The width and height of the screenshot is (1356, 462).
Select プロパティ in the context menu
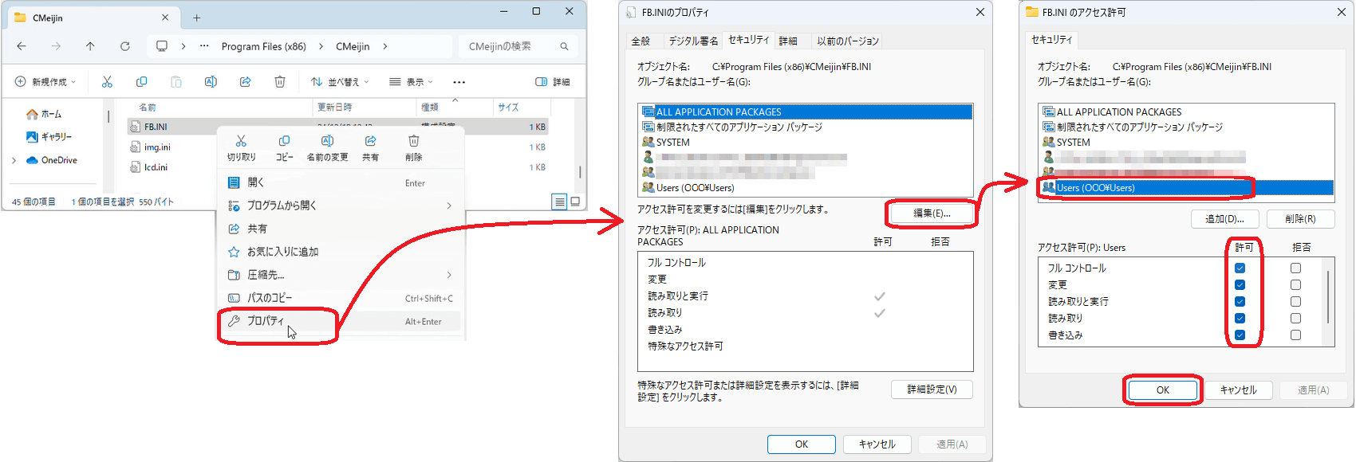pyautogui.click(x=266, y=321)
